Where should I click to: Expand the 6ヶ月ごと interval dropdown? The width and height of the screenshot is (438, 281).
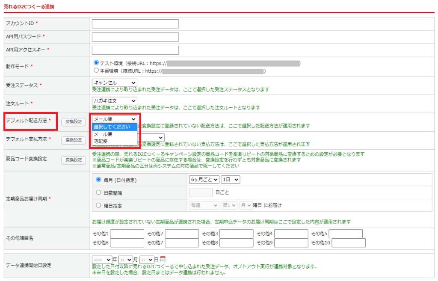pos(204,180)
